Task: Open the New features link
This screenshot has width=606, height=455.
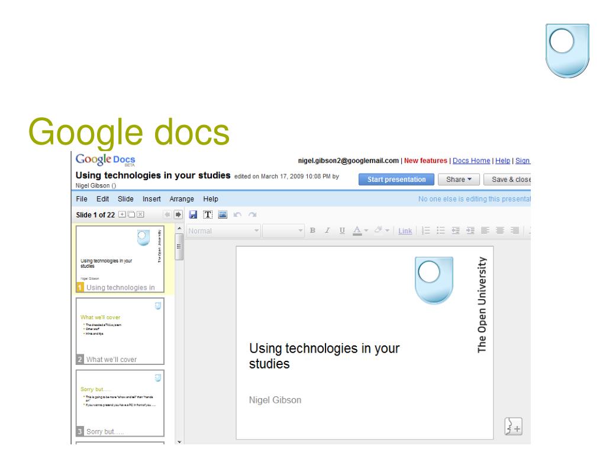Action: coord(426,161)
